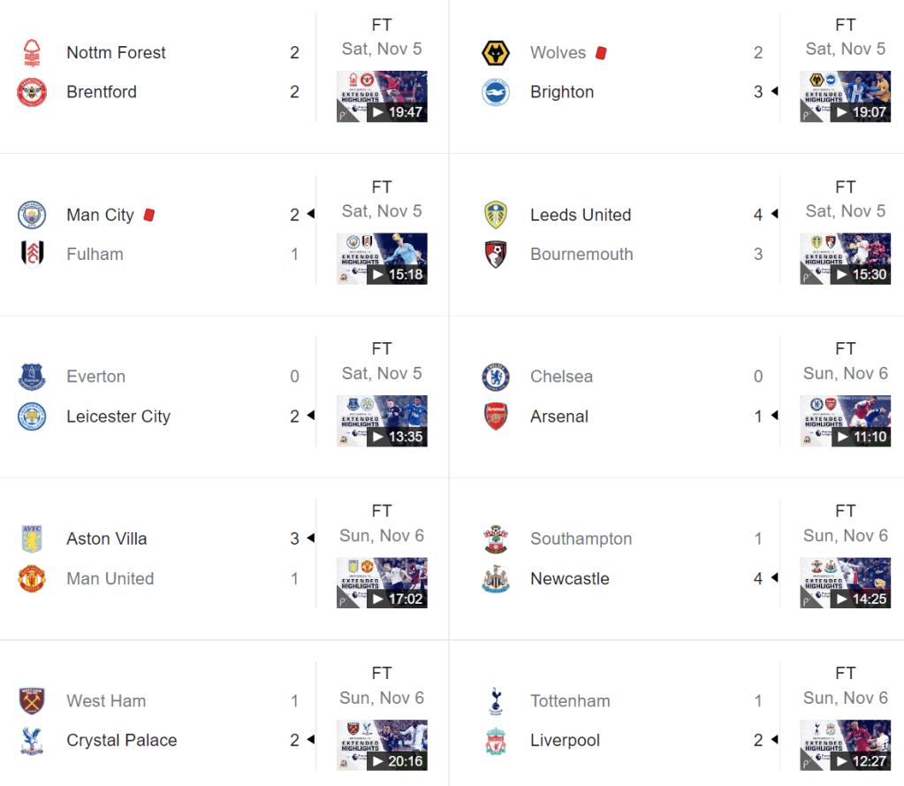This screenshot has width=904, height=786.
Task: Click the Aston Villa club crest
Action: pos(32,538)
